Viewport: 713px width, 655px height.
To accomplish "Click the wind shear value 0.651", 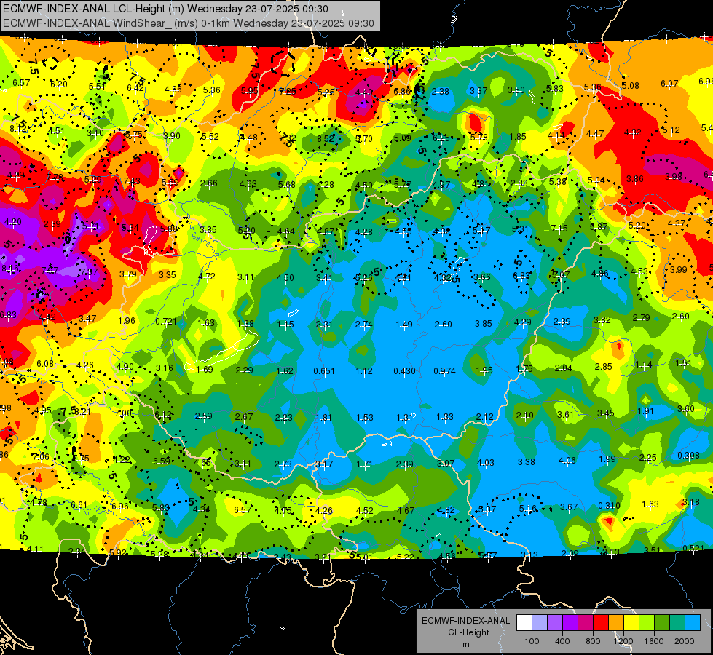I will (x=324, y=370).
